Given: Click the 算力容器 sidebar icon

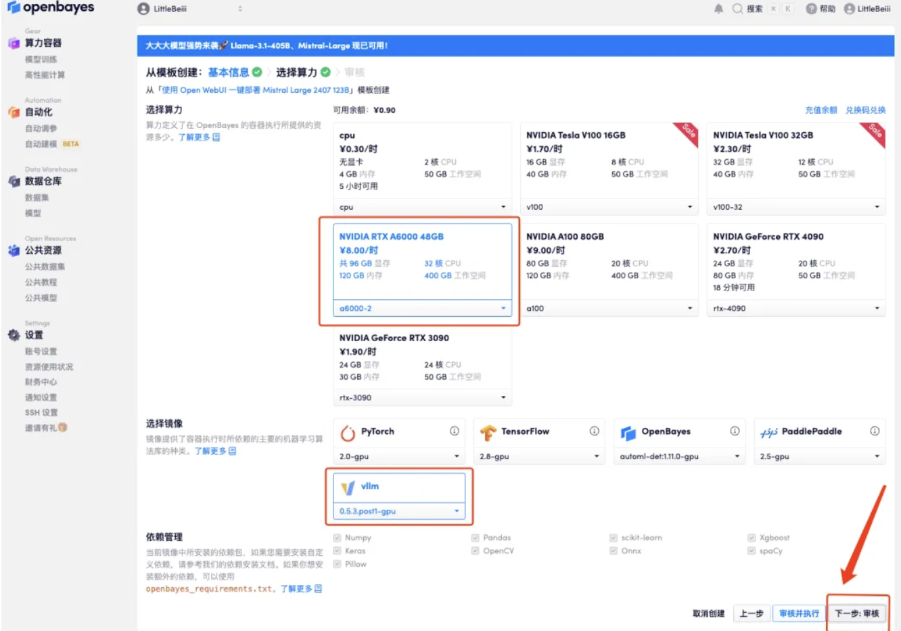Looking at the screenshot, I should [14, 43].
